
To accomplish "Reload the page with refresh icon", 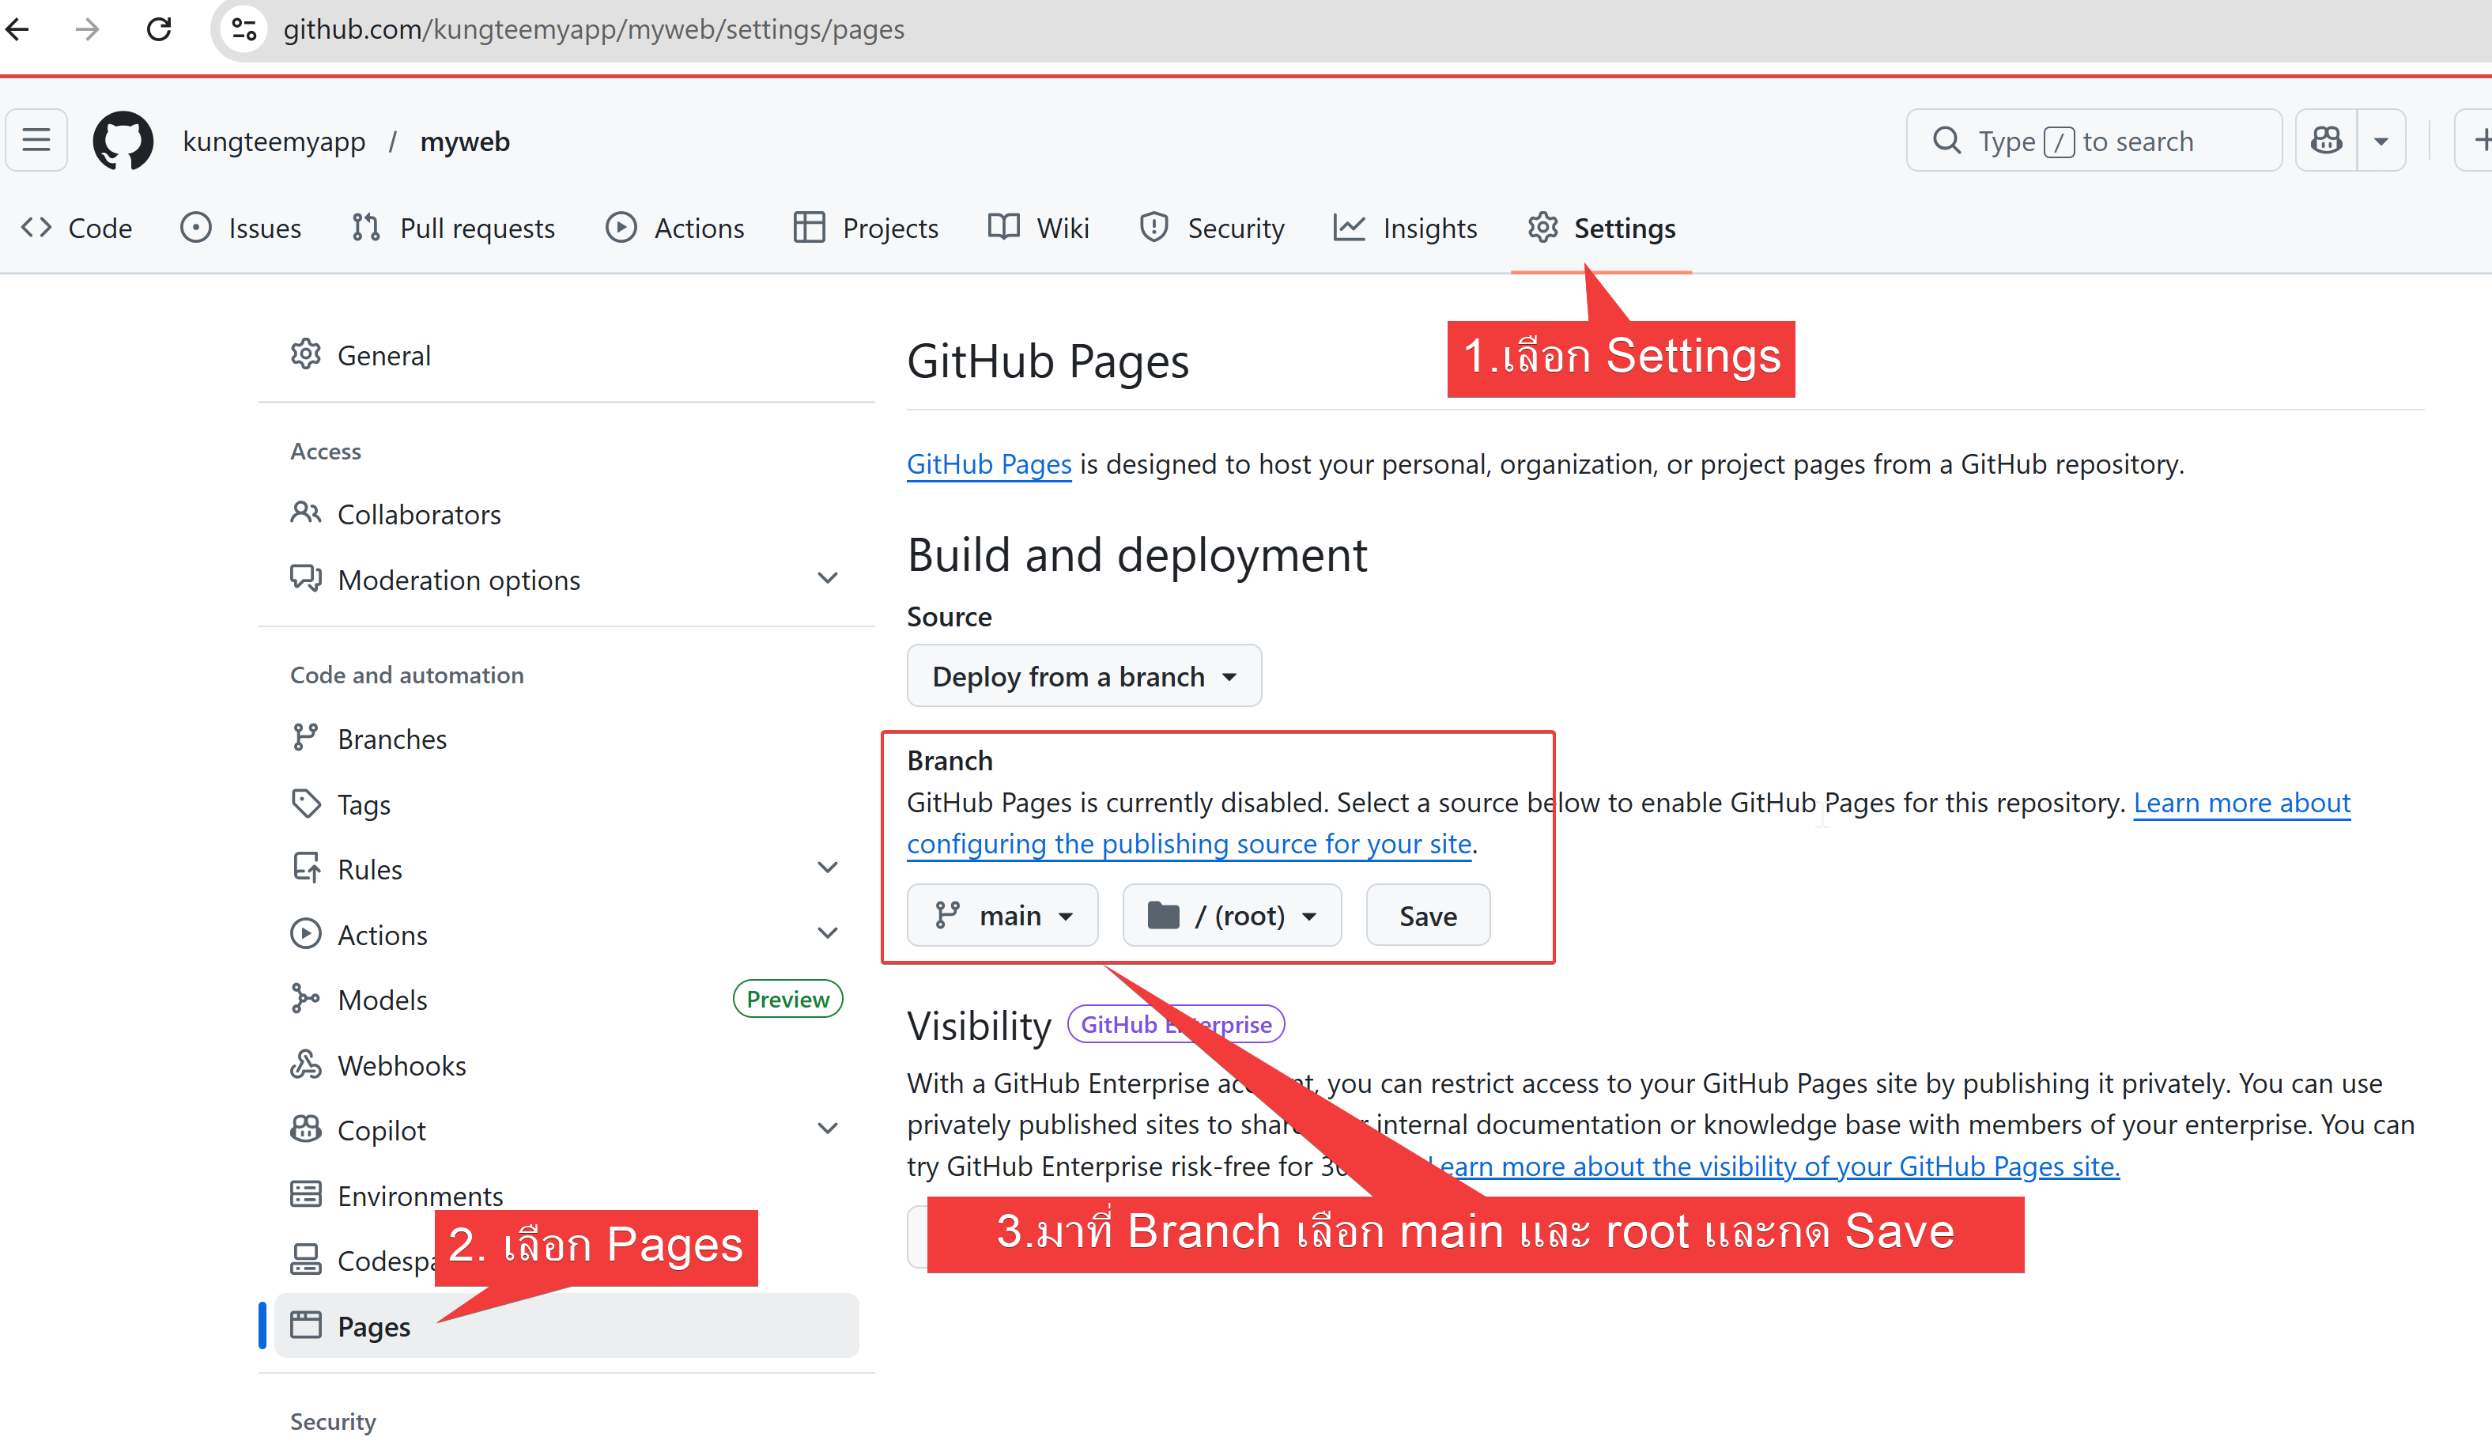I will [159, 28].
